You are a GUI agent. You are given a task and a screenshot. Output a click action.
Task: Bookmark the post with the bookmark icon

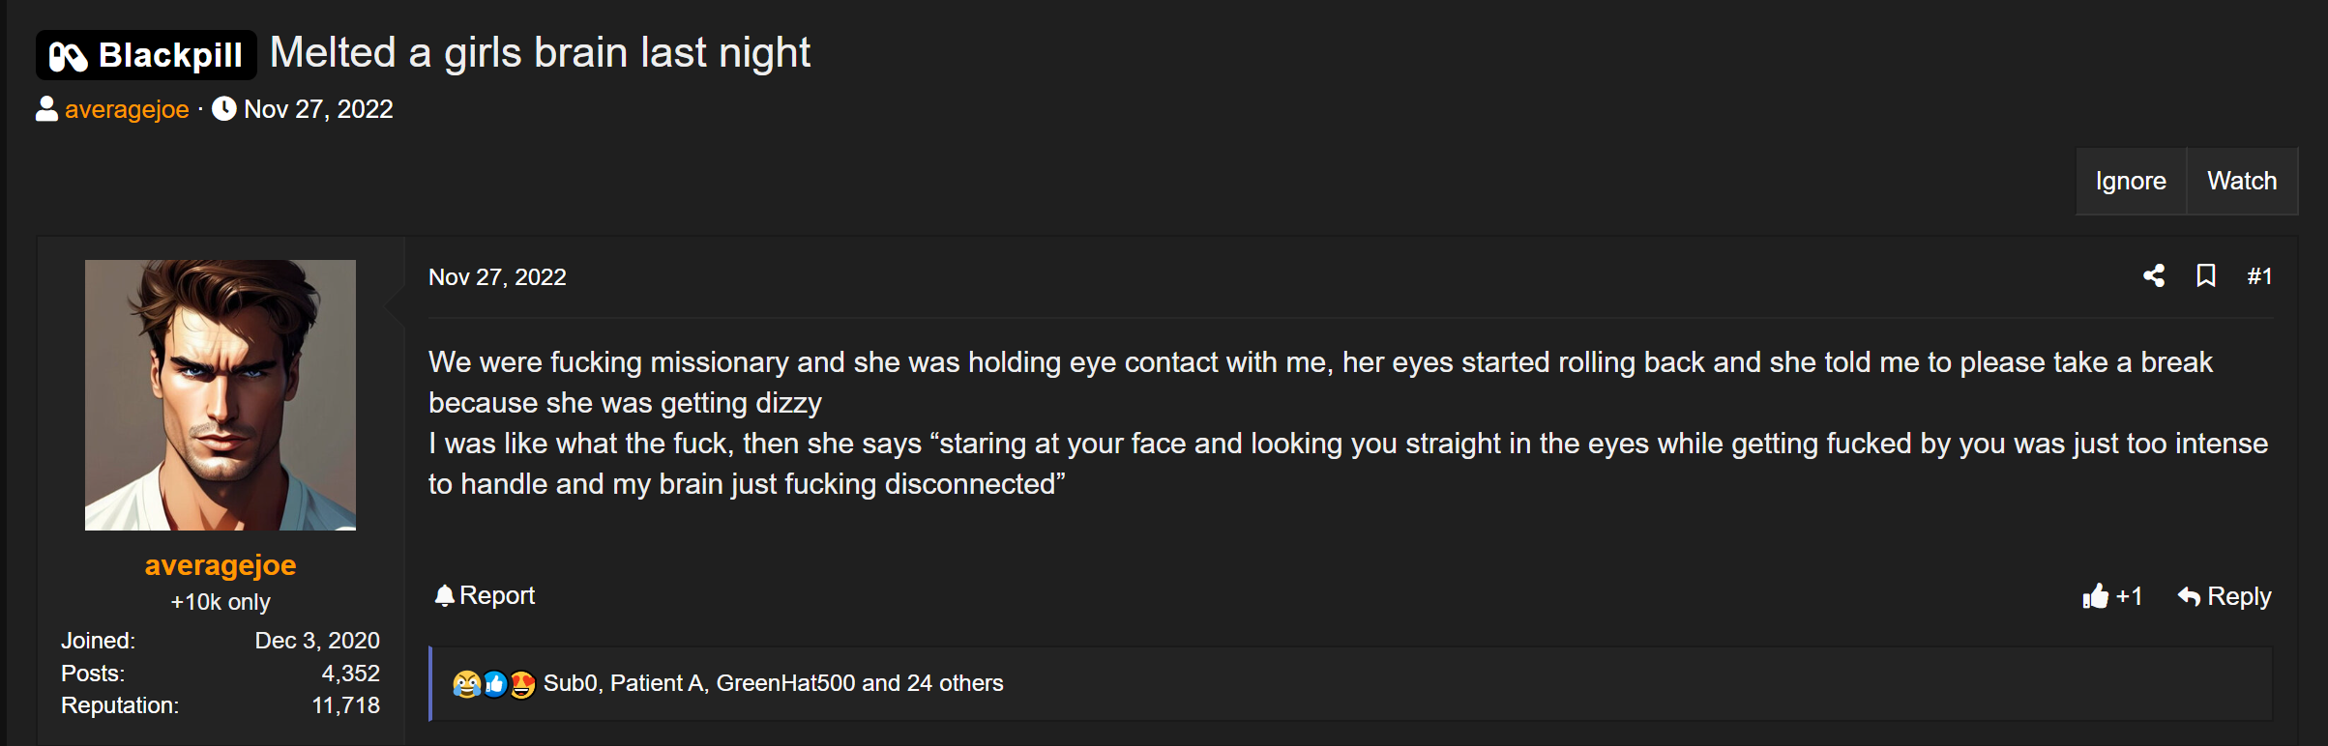click(2206, 276)
